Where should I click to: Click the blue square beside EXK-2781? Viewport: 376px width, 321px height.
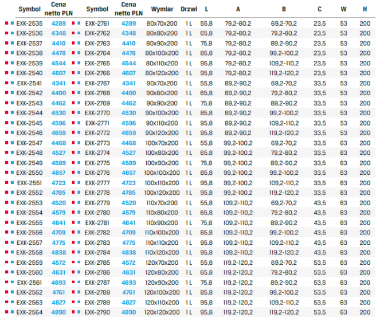tap(79, 222)
